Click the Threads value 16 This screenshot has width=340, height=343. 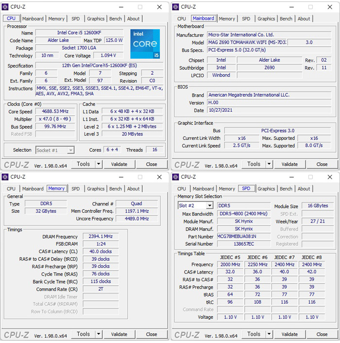click(x=154, y=150)
